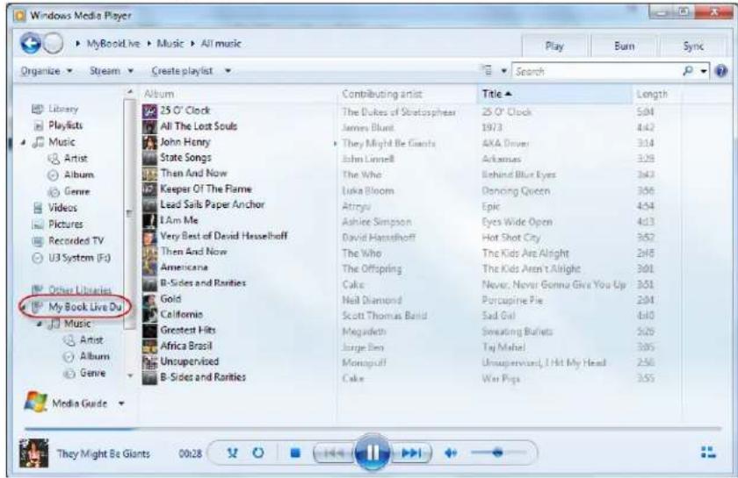Select the title Dancing Queen

[x=516, y=191]
